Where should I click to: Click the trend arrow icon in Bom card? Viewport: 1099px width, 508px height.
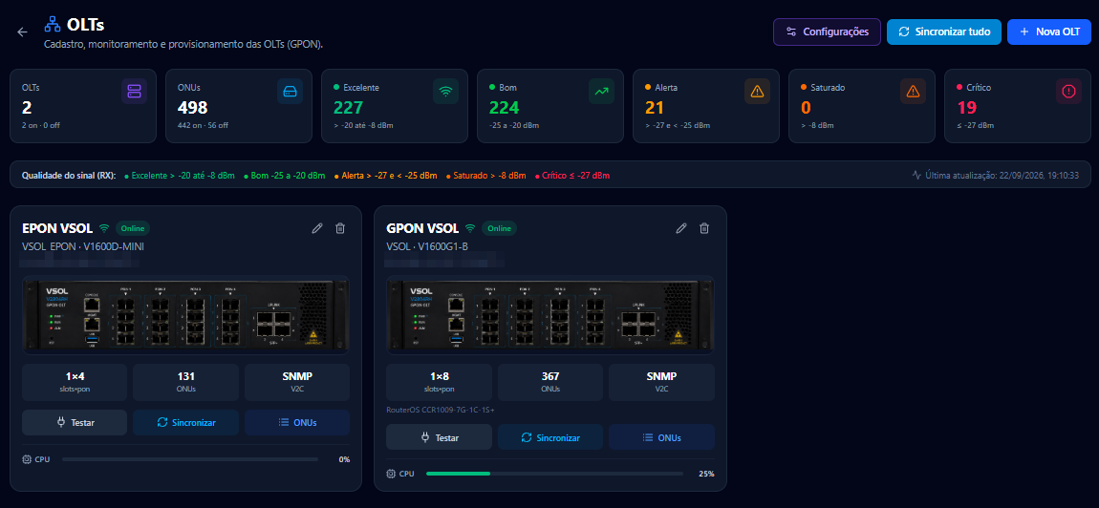coord(601,91)
